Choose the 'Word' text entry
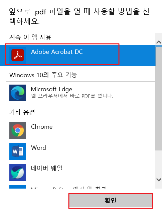Viewport: 162px width, 217px height. point(38,148)
